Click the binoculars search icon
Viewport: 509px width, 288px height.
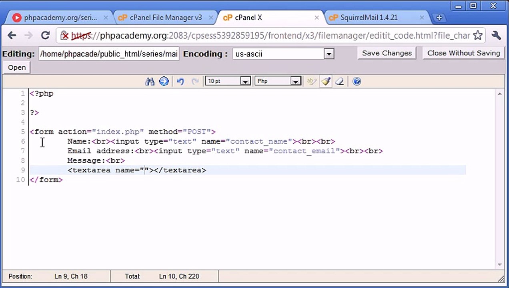(x=150, y=81)
